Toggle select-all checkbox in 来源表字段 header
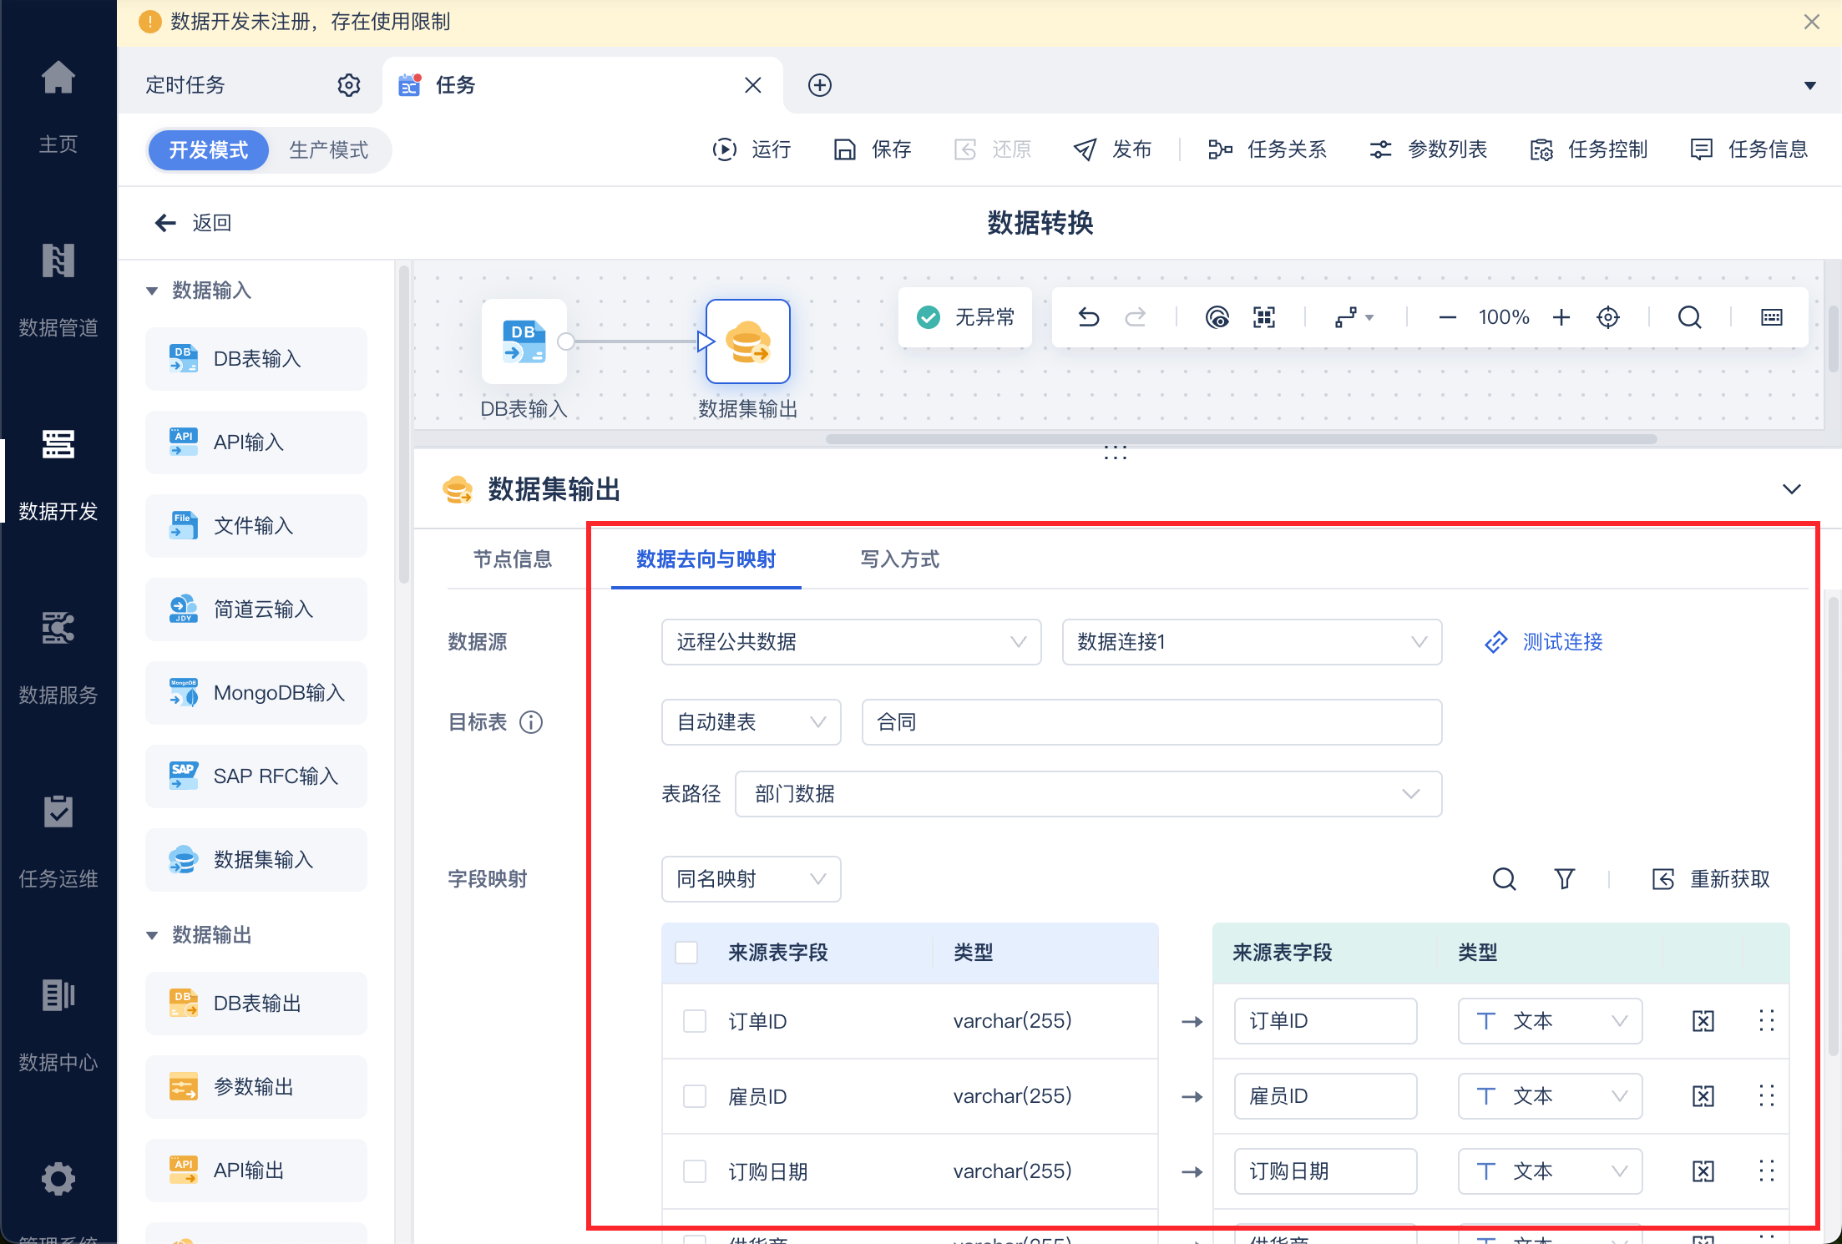The height and width of the screenshot is (1244, 1842). [x=686, y=953]
